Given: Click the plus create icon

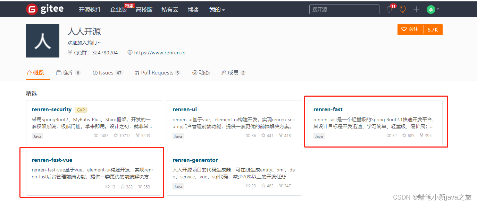Looking at the screenshot, I should tap(417, 9).
